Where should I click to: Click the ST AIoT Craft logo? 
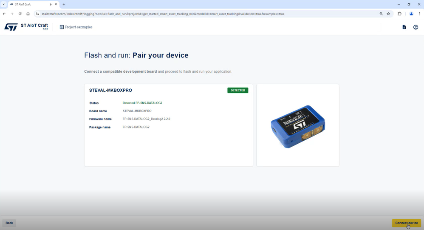tap(26, 27)
